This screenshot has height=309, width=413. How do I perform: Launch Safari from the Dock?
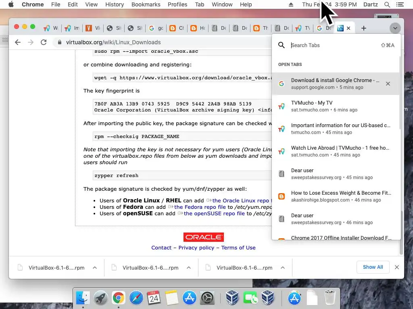[136, 298]
